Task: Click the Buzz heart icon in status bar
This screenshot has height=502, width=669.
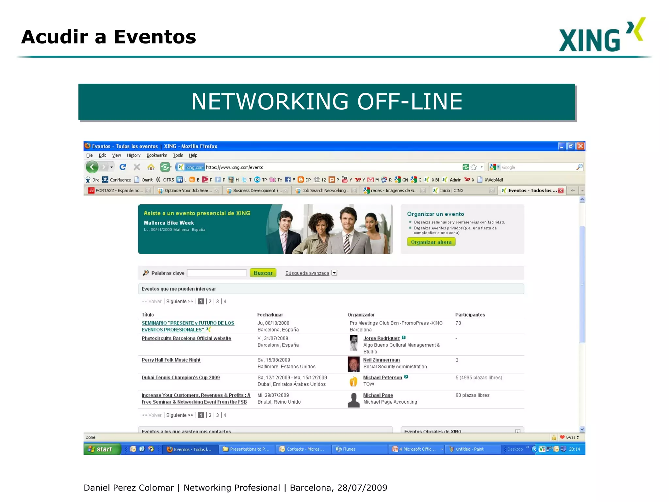Action: pyautogui.click(x=562, y=437)
